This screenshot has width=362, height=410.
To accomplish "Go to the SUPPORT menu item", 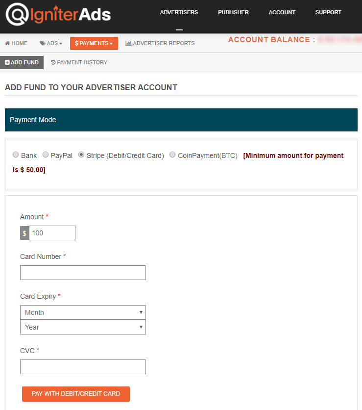I will point(328,12).
